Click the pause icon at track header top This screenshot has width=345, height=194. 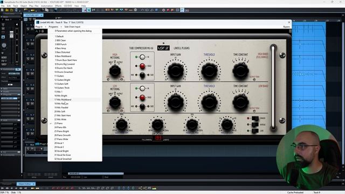pos(26,19)
